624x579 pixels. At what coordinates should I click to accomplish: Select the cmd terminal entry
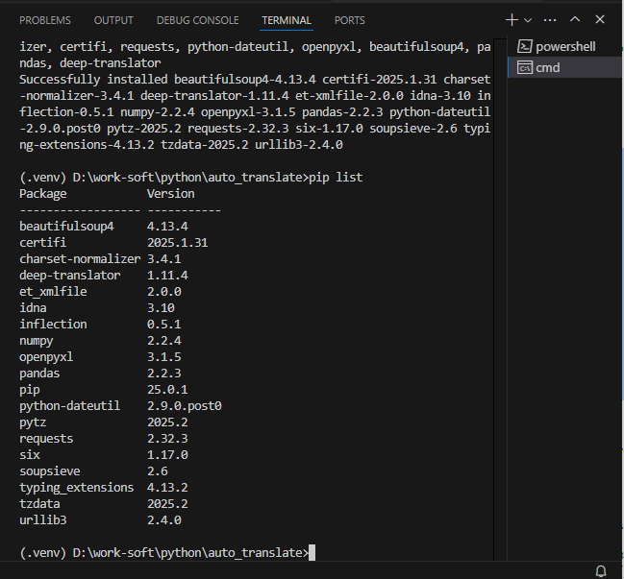[564, 67]
